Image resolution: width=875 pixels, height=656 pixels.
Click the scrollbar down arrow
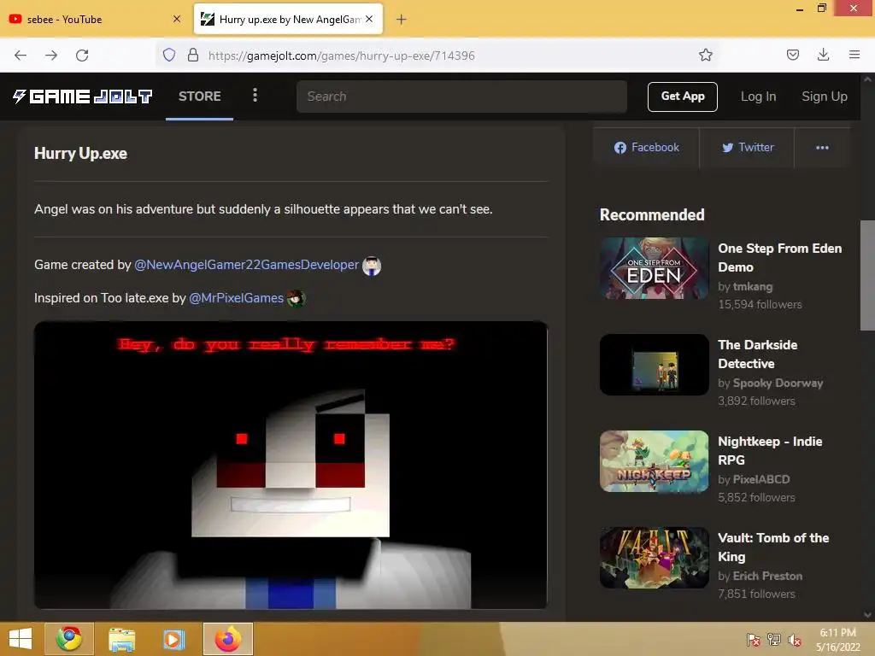tap(867, 615)
